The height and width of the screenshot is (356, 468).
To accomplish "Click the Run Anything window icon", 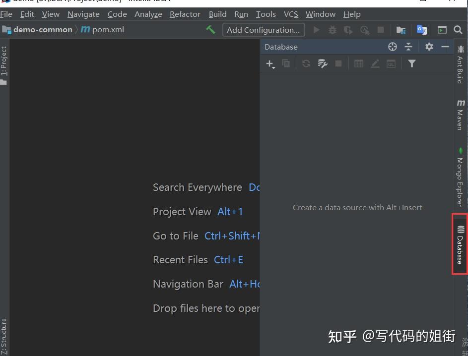I will (442, 30).
